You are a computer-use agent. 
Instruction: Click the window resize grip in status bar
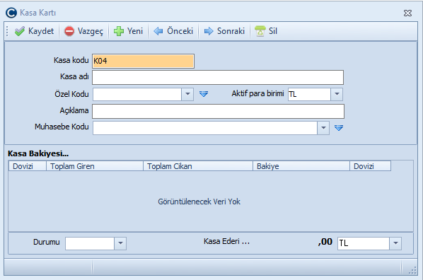click(412, 271)
